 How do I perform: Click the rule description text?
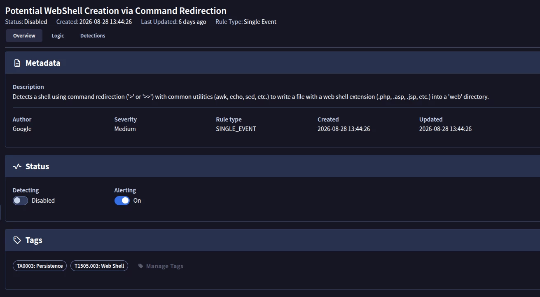[x=250, y=97]
